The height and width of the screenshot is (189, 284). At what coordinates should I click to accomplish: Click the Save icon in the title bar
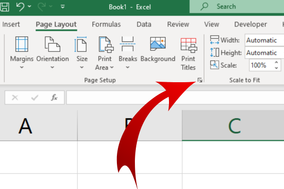coord(4,7)
